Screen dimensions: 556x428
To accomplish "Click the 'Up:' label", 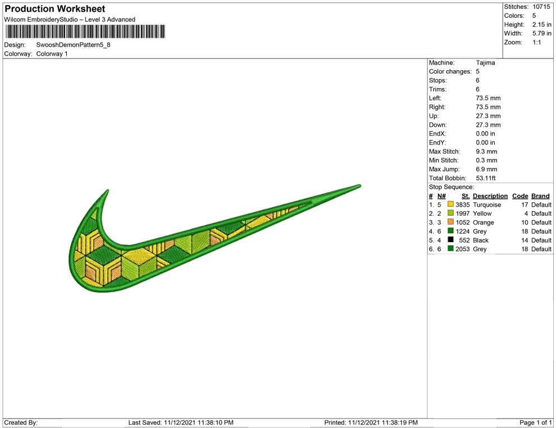I will tap(434, 116).
